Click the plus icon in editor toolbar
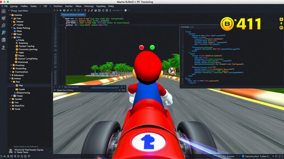This screenshot has height=159, width=284. (57, 10)
